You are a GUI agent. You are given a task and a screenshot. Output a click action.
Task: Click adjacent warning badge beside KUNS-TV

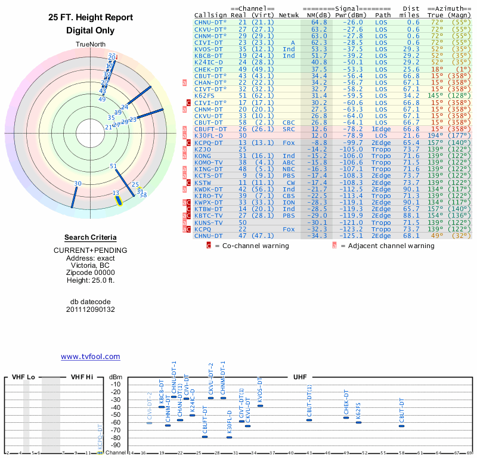(184, 222)
